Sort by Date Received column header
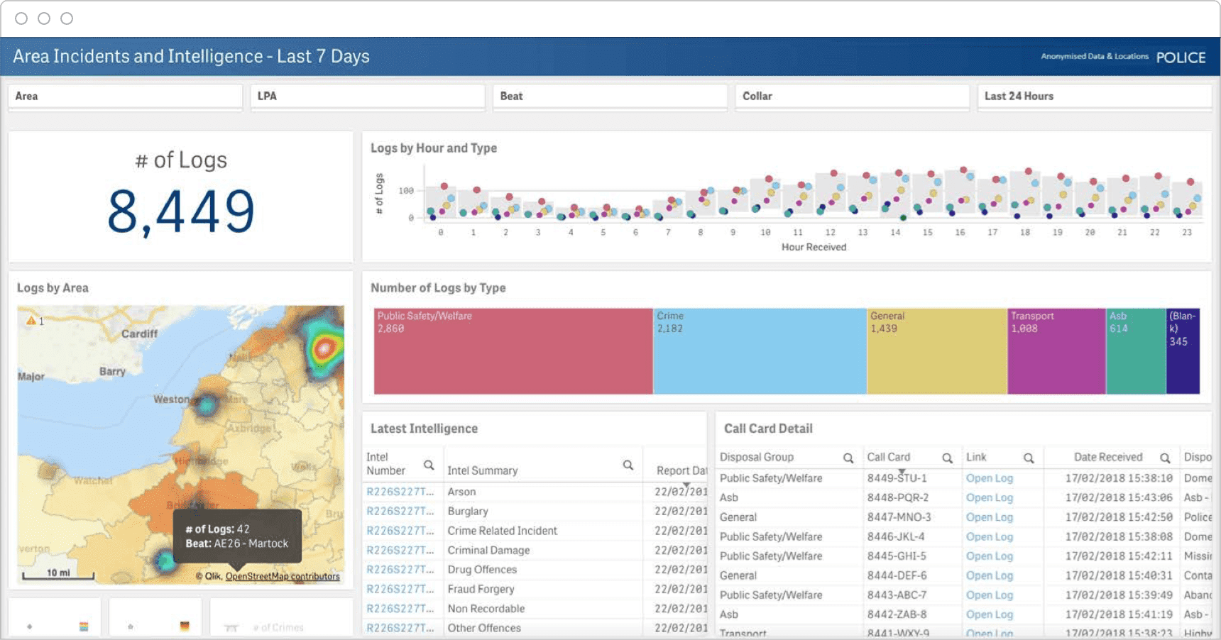1221x640 pixels. pyautogui.click(x=1108, y=457)
